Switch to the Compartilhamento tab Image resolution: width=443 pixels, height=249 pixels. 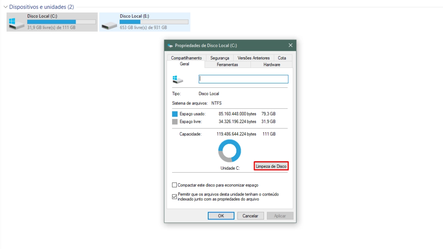186,58
